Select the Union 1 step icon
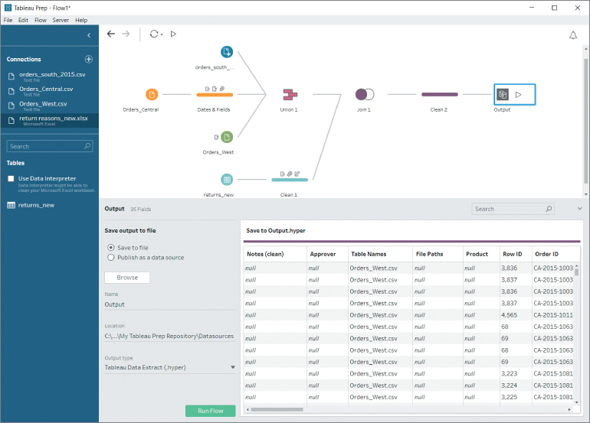Viewport: 590px width, 423px height. pyautogui.click(x=290, y=94)
